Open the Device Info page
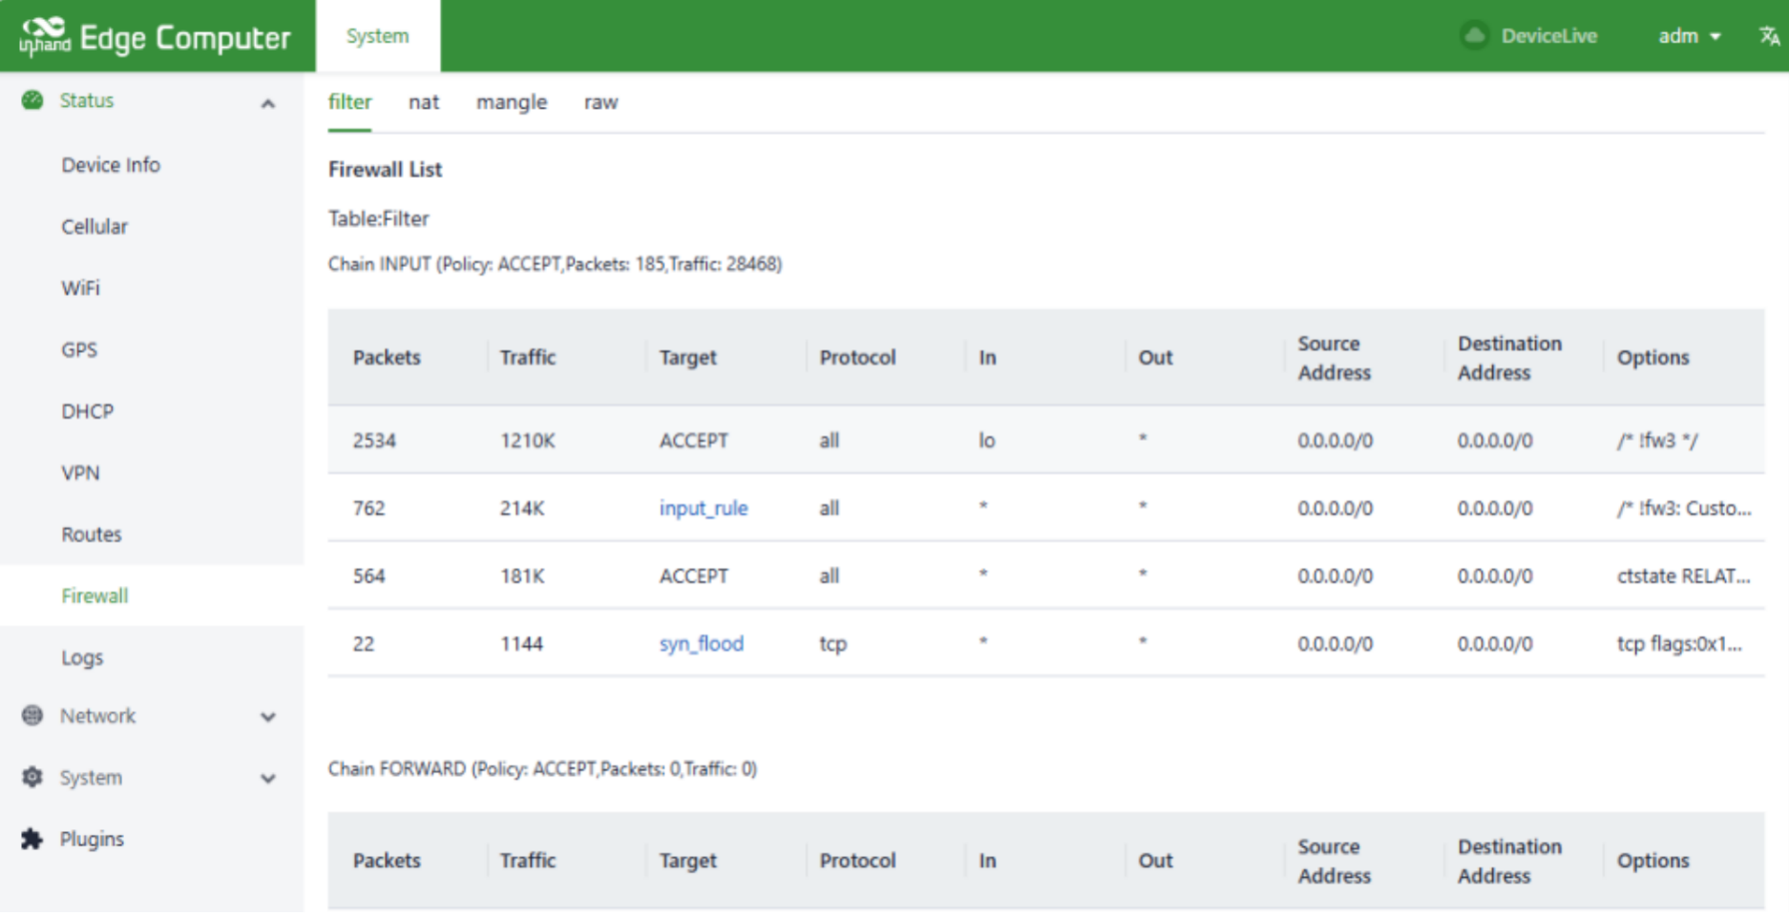 [111, 165]
